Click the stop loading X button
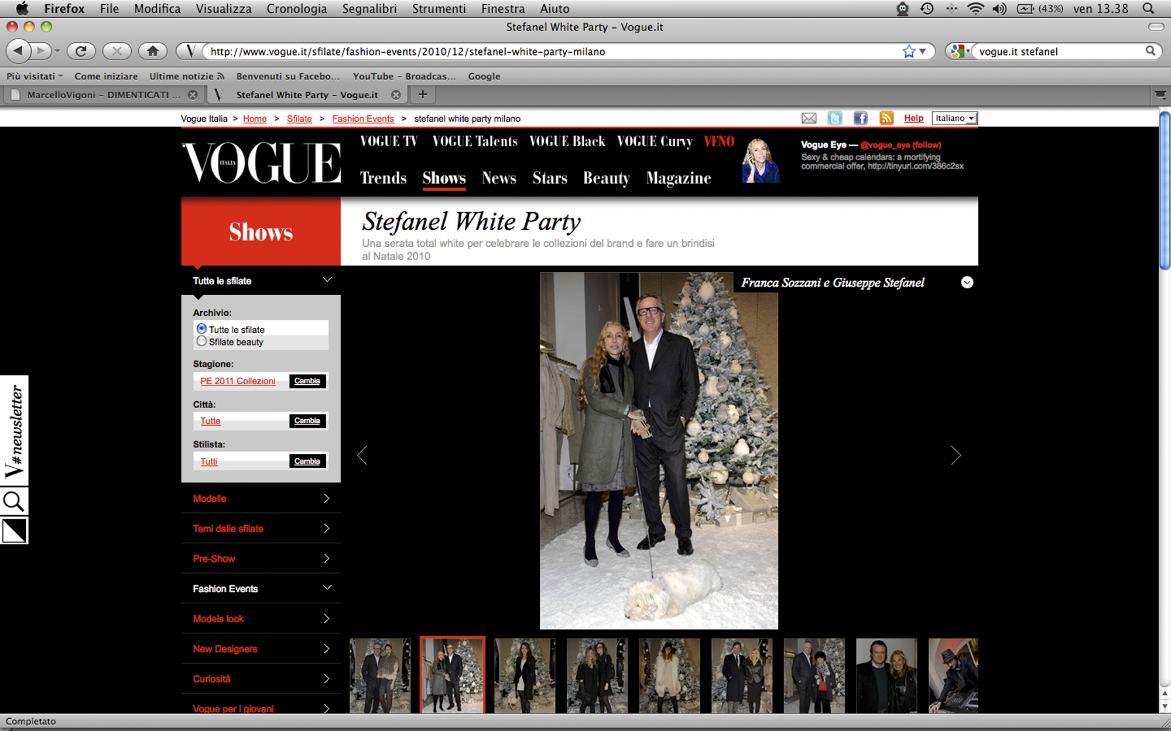Viewport: 1171px width, 731px height. [x=117, y=51]
